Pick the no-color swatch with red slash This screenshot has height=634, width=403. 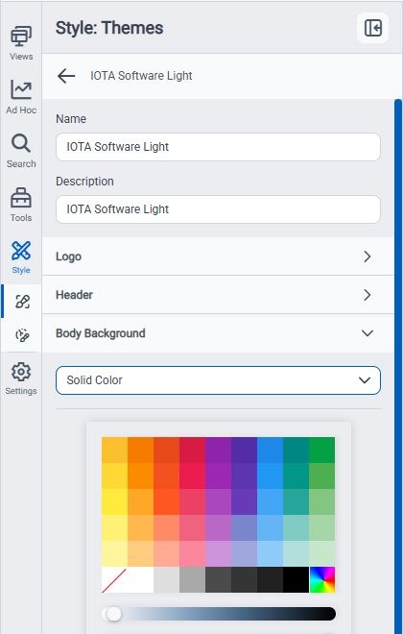115,580
